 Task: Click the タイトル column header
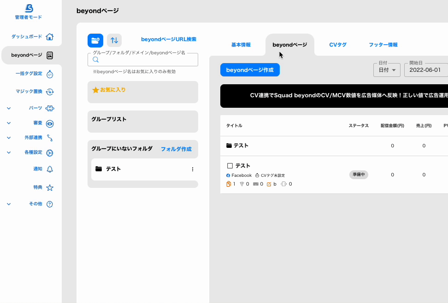coord(234,126)
